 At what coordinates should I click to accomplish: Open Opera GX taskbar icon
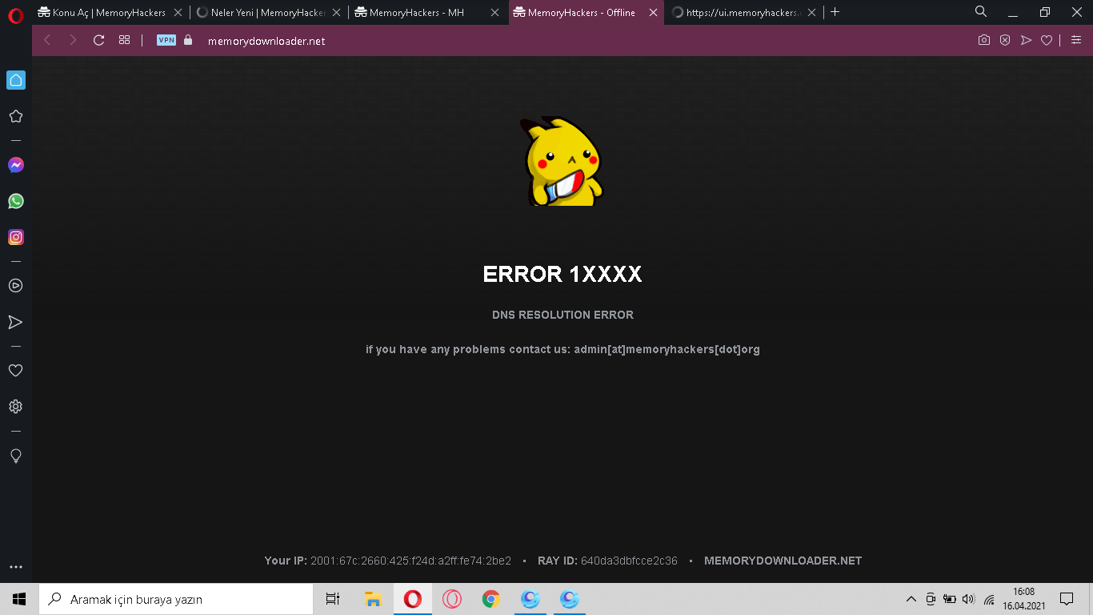pyautogui.click(x=452, y=599)
